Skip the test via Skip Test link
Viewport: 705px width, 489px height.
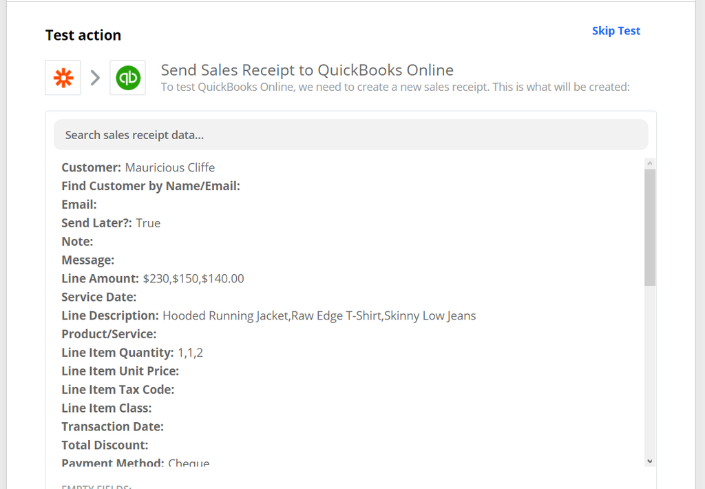615,31
